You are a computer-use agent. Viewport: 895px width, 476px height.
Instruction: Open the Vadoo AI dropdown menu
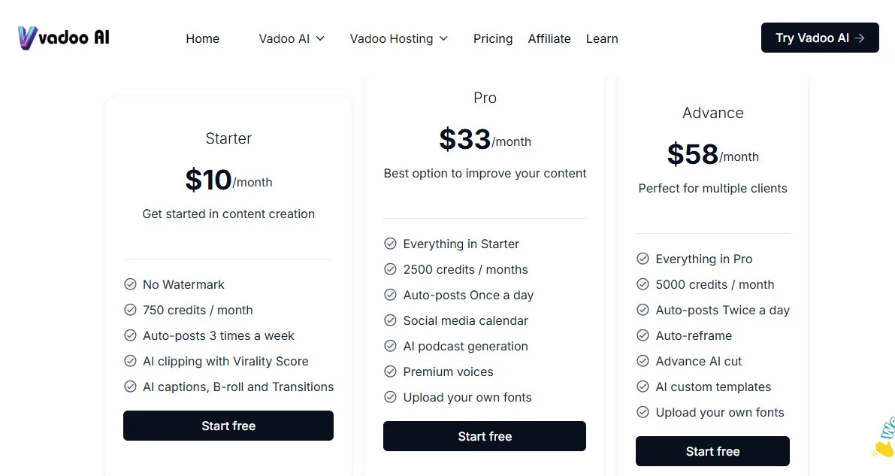[x=292, y=38]
